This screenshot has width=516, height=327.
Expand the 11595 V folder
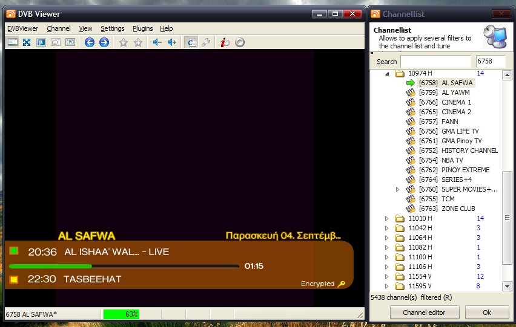click(386, 286)
